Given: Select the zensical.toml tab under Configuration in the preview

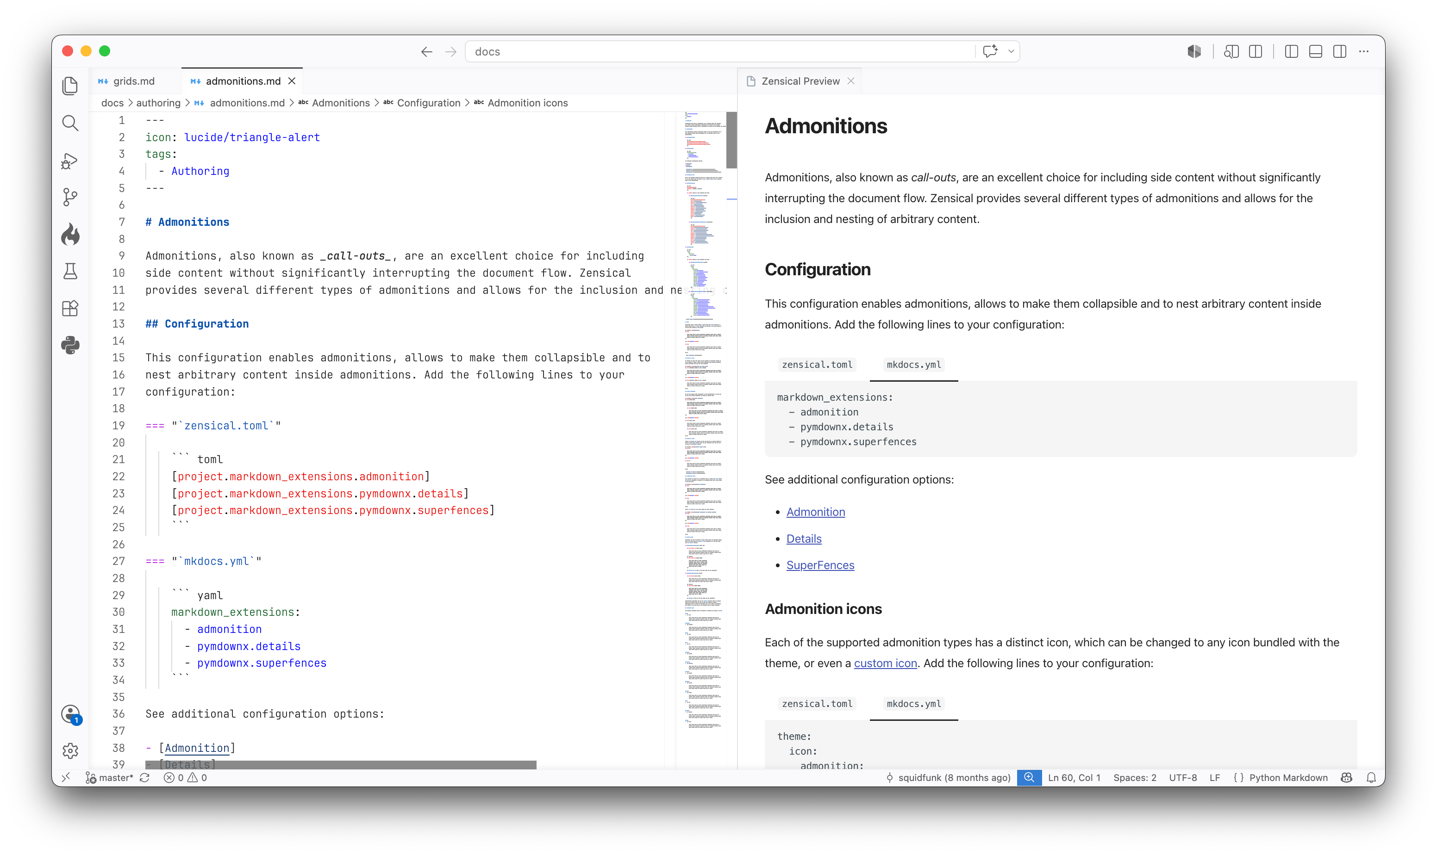Looking at the screenshot, I should pos(817,365).
